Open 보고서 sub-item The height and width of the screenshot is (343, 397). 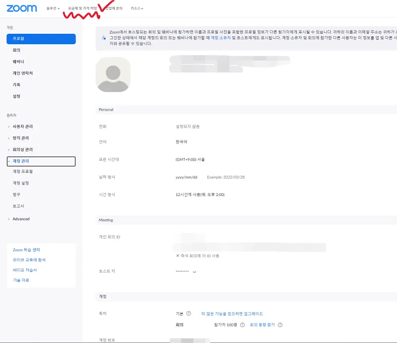tap(18, 206)
